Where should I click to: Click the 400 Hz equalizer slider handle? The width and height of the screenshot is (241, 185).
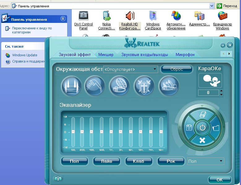(x=92, y=132)
